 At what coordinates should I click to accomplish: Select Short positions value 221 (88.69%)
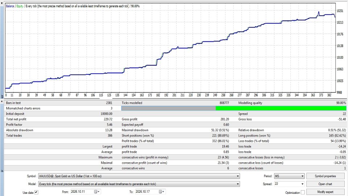tap(220, 135)
